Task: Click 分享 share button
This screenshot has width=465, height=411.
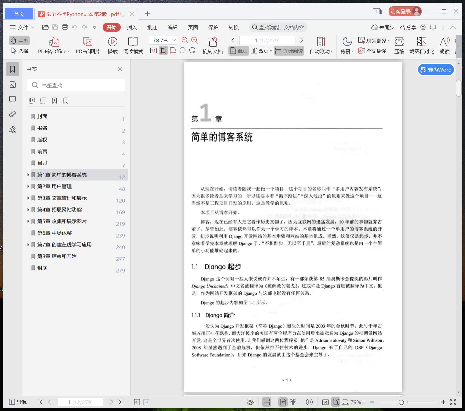Action: coord(408,27)
